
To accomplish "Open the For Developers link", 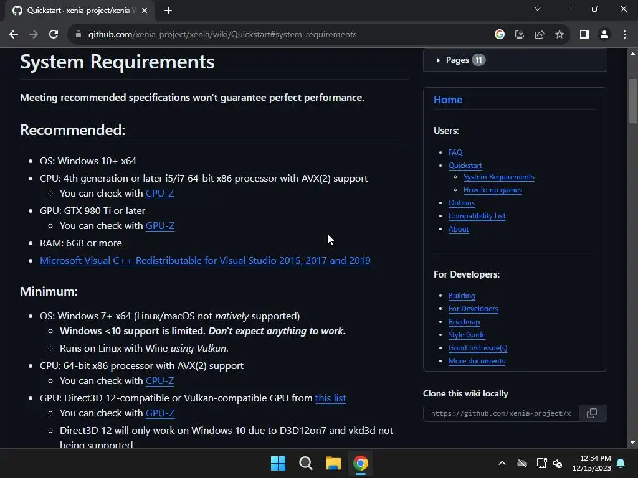I will tap(474, 309).
